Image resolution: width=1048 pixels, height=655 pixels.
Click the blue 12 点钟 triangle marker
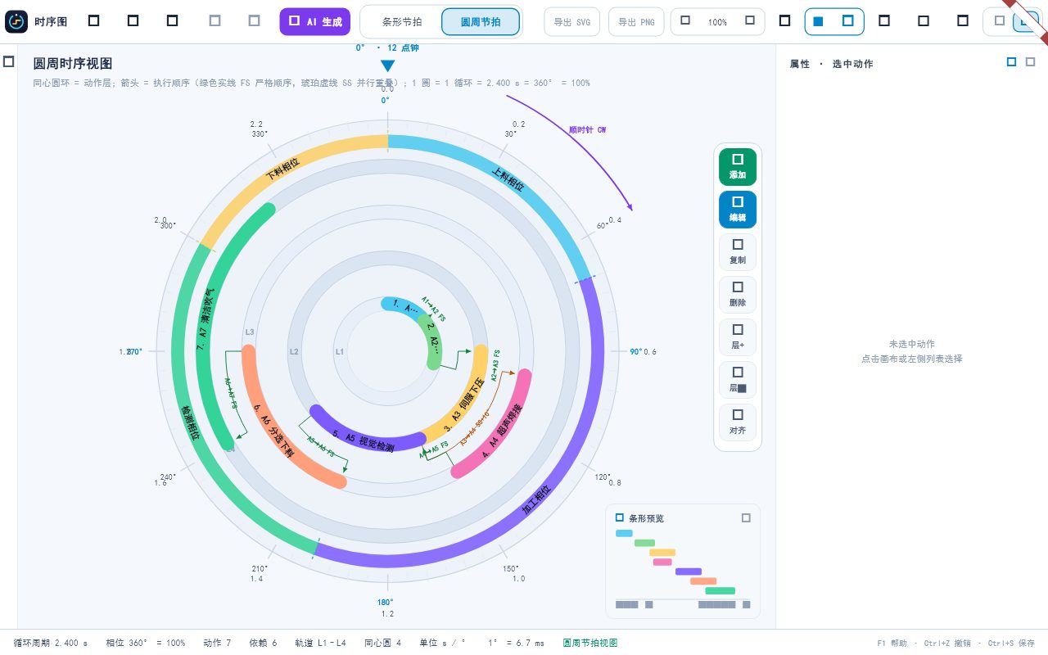point(388,65)
